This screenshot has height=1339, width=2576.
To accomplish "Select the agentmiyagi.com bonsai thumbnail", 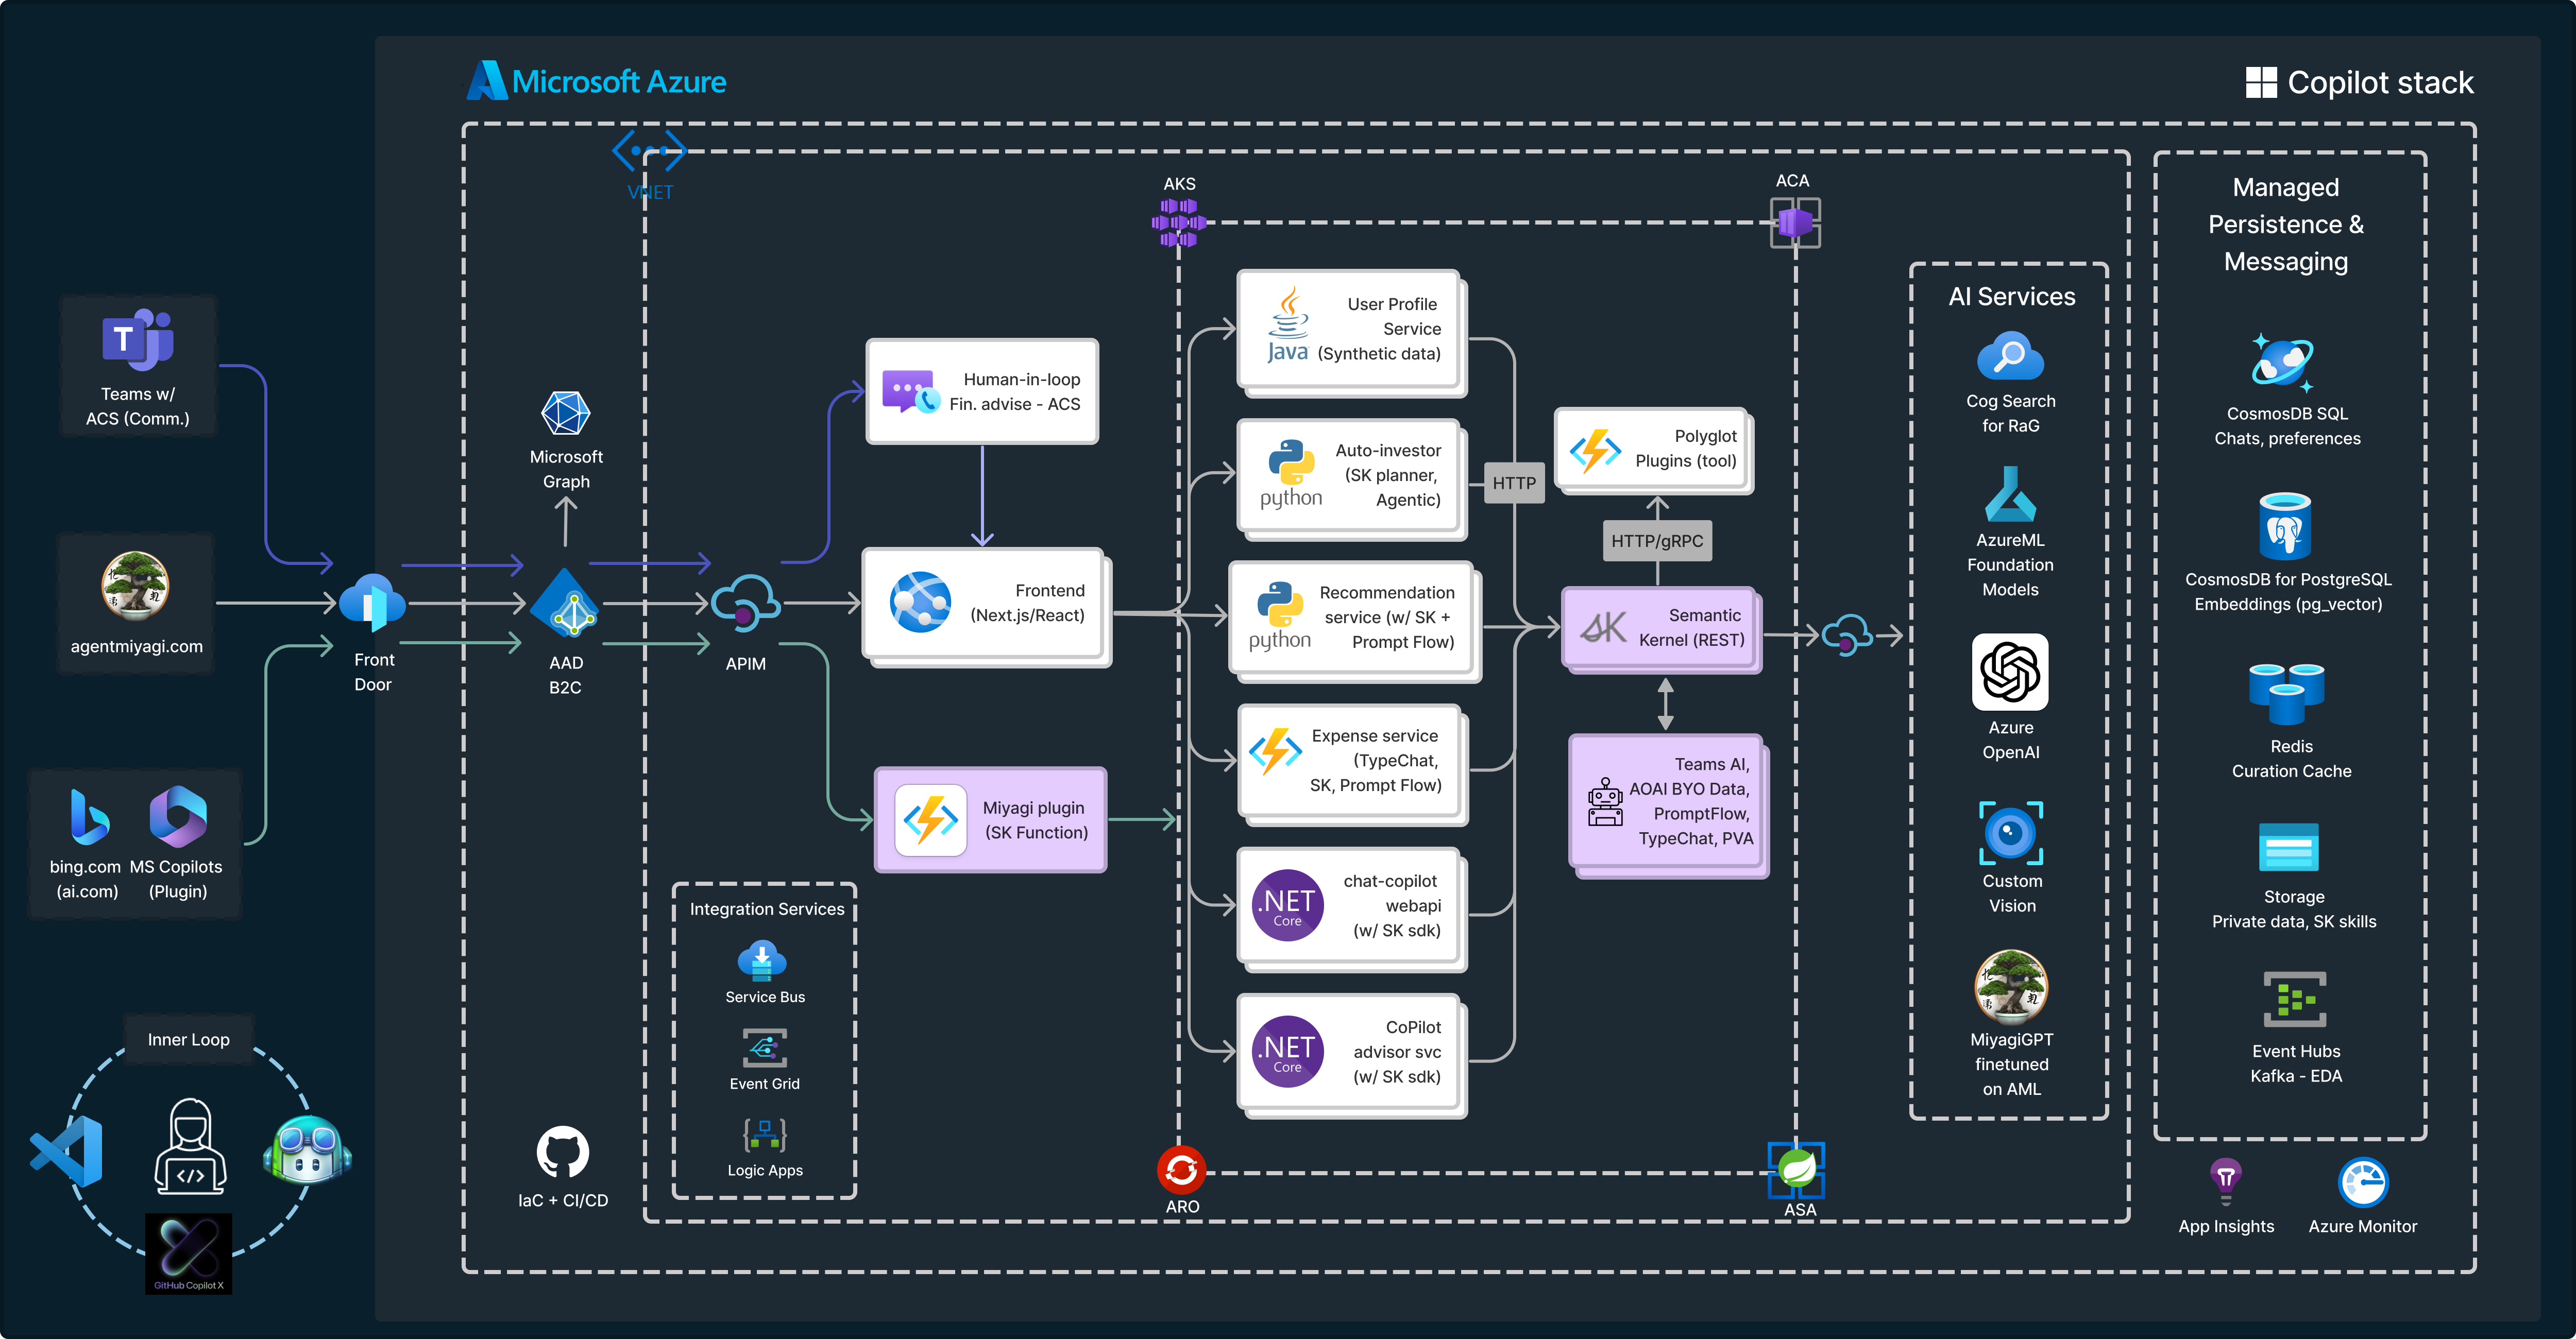I will click(x=135, y=585).
